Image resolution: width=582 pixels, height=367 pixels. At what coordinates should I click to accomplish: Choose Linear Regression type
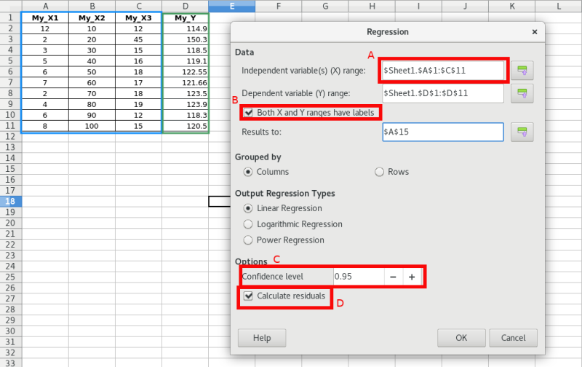(x=250, y=208)
